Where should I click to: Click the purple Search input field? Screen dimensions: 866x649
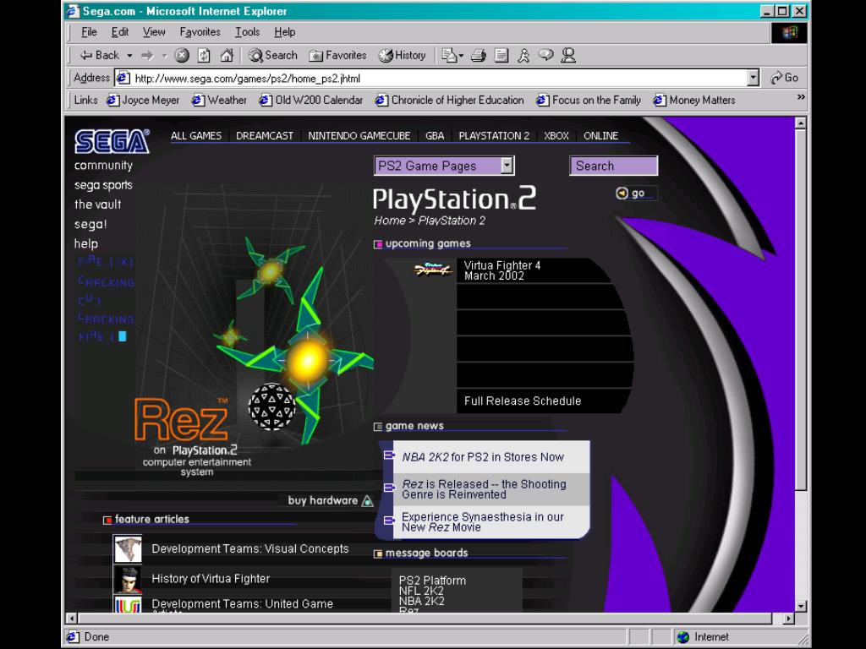tap(614, 166)
